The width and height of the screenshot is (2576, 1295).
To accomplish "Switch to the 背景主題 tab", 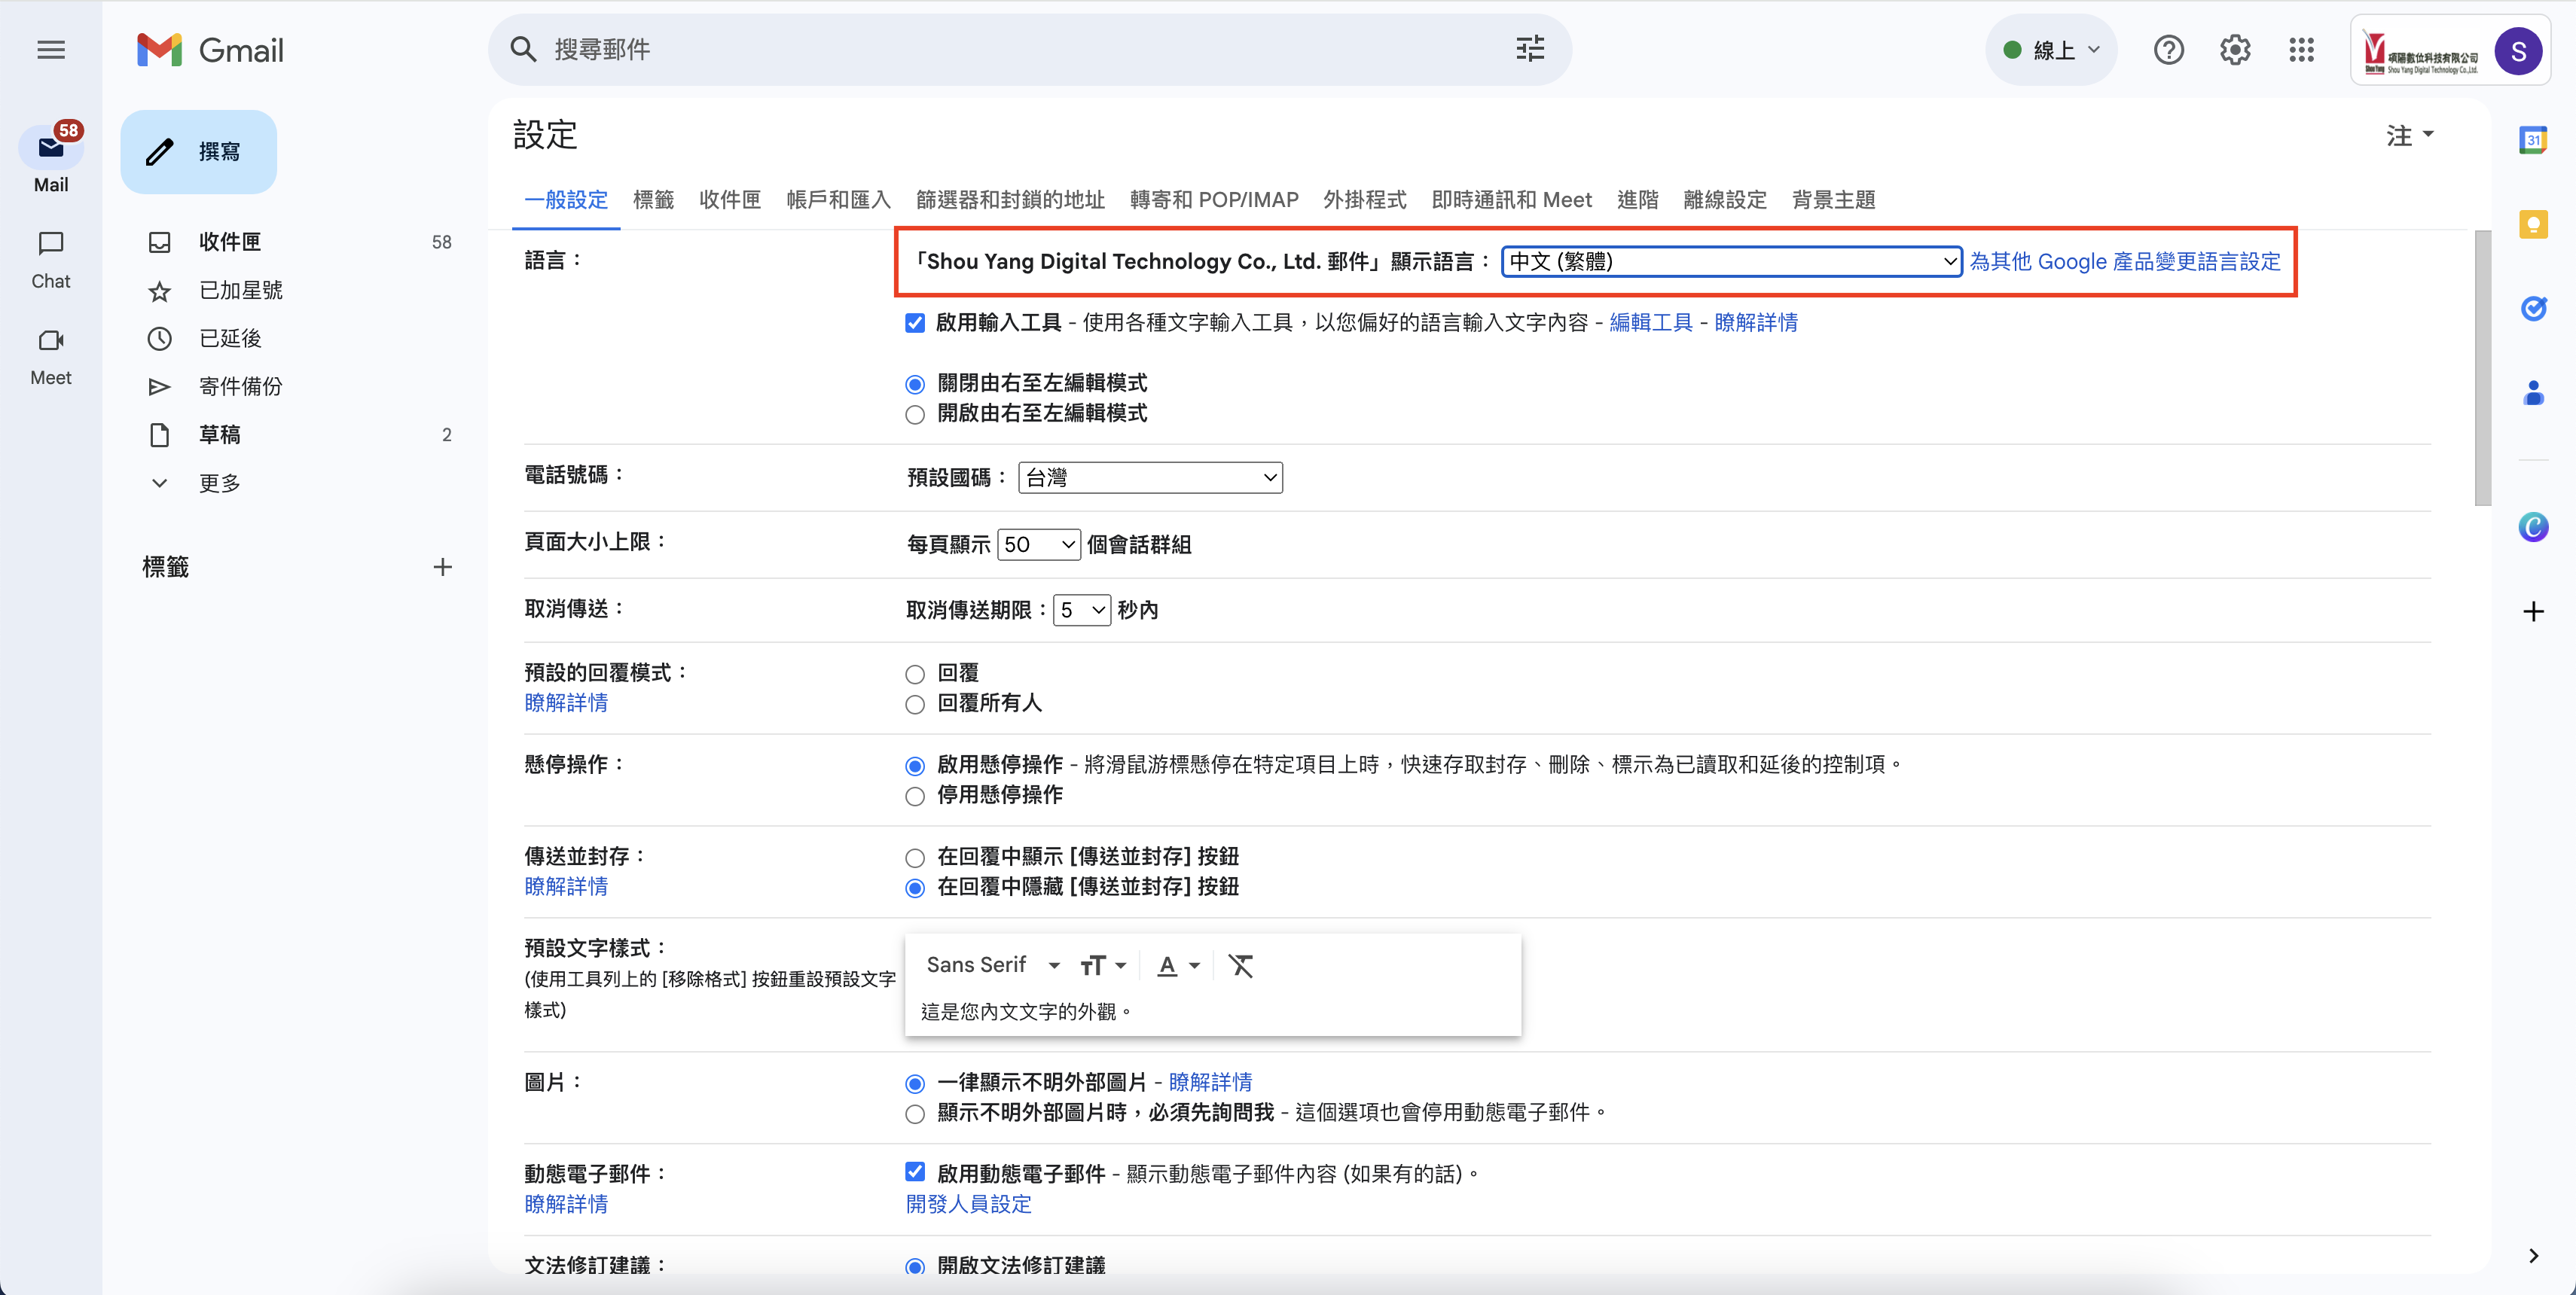I will click(x=1832, y=200).
